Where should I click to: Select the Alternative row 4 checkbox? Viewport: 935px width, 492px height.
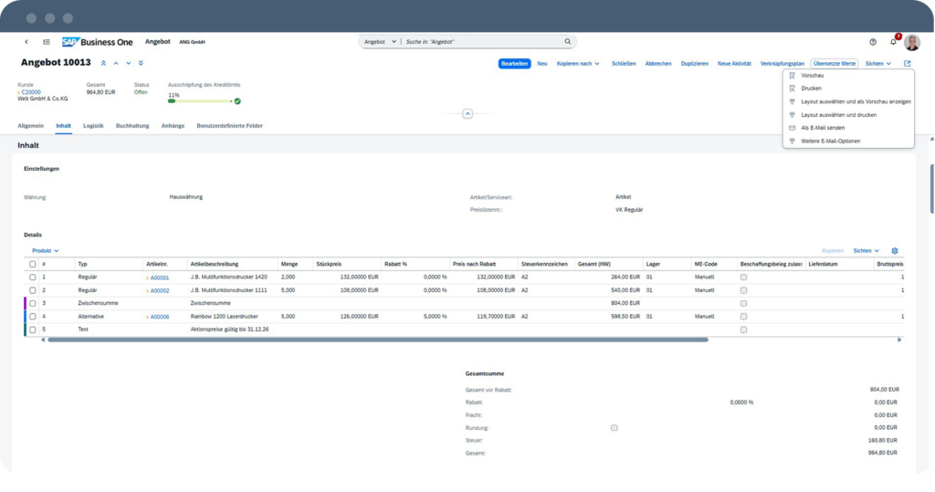(x=33, y=317)
